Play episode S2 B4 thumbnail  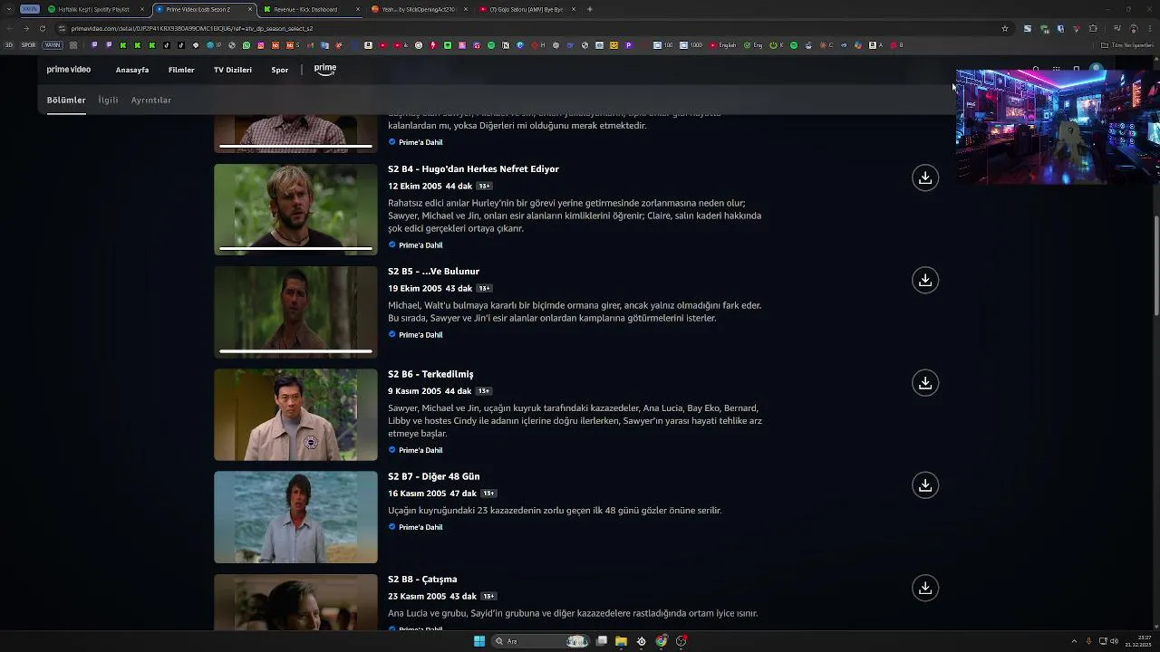click(x=295, y=209)
